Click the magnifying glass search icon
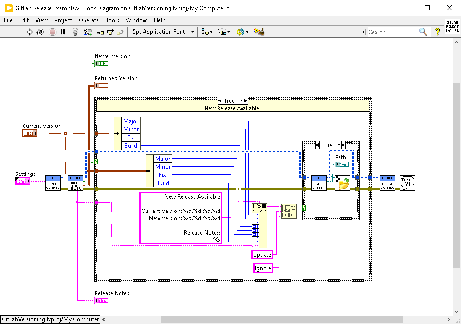The height and width of the screenshot is (324, 461). pos(423,32)
